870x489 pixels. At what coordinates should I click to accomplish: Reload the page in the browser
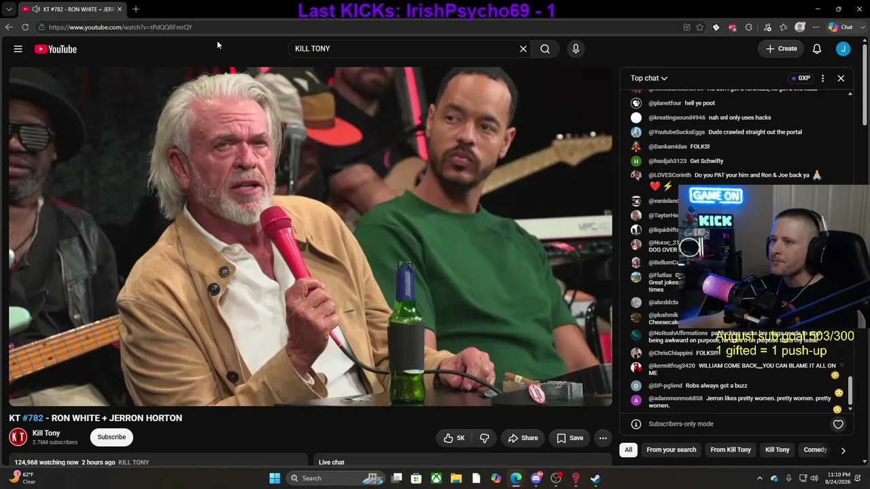(25, 27)
